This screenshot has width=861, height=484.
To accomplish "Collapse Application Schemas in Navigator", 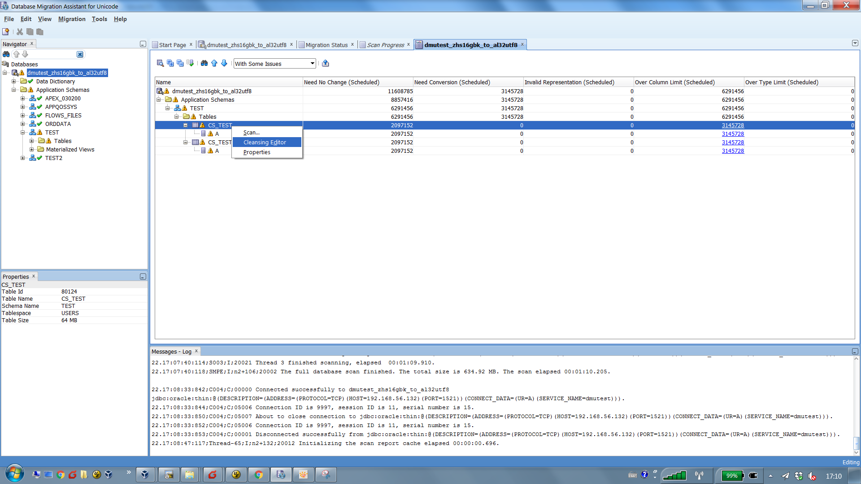I will (14, 90).
